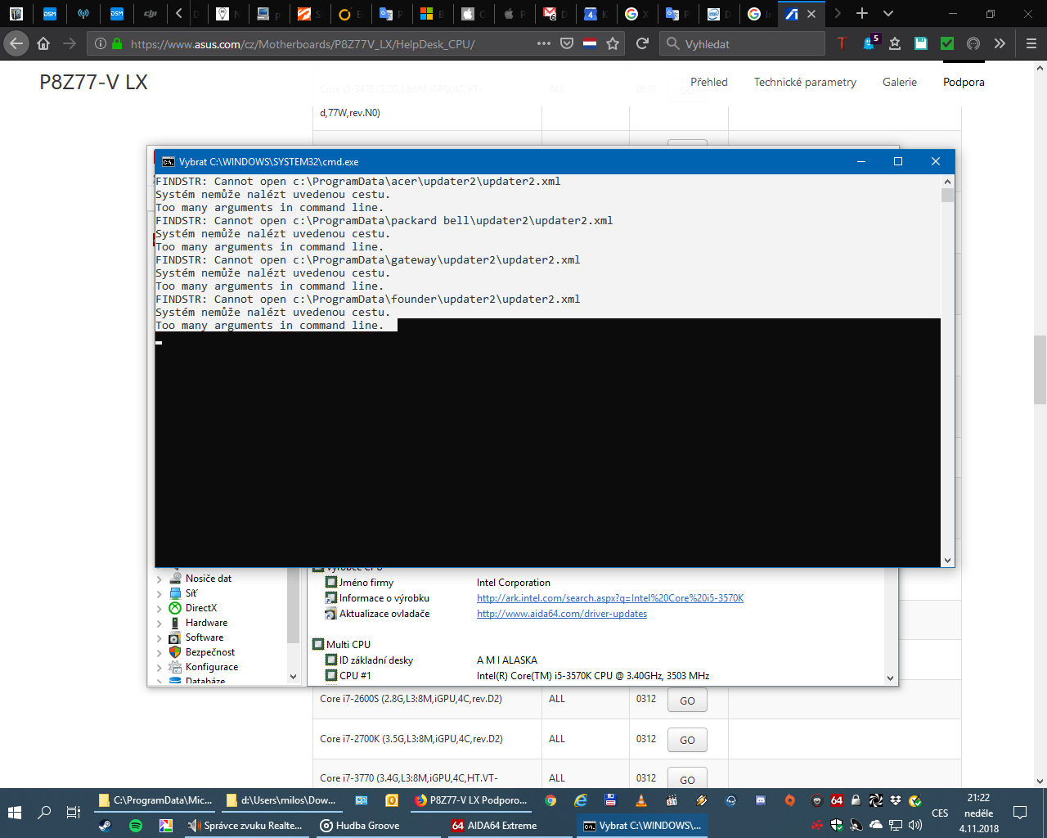Launch Steam from the taskbar
Image resolution: width=1047 pixels, height=838 pixels.
pos(105,826)
